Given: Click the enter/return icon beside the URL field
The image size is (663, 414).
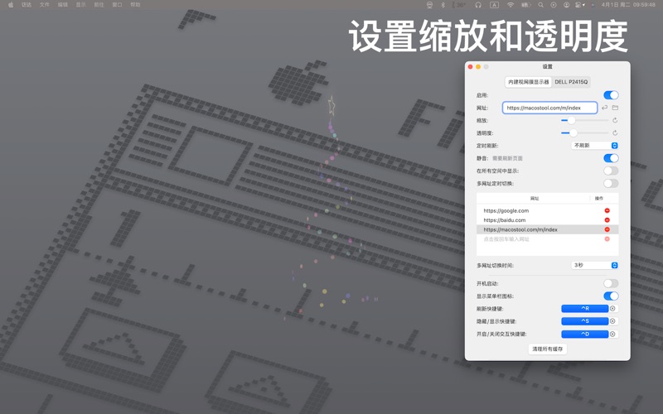Looking at the screenshot, I should 605,108.
